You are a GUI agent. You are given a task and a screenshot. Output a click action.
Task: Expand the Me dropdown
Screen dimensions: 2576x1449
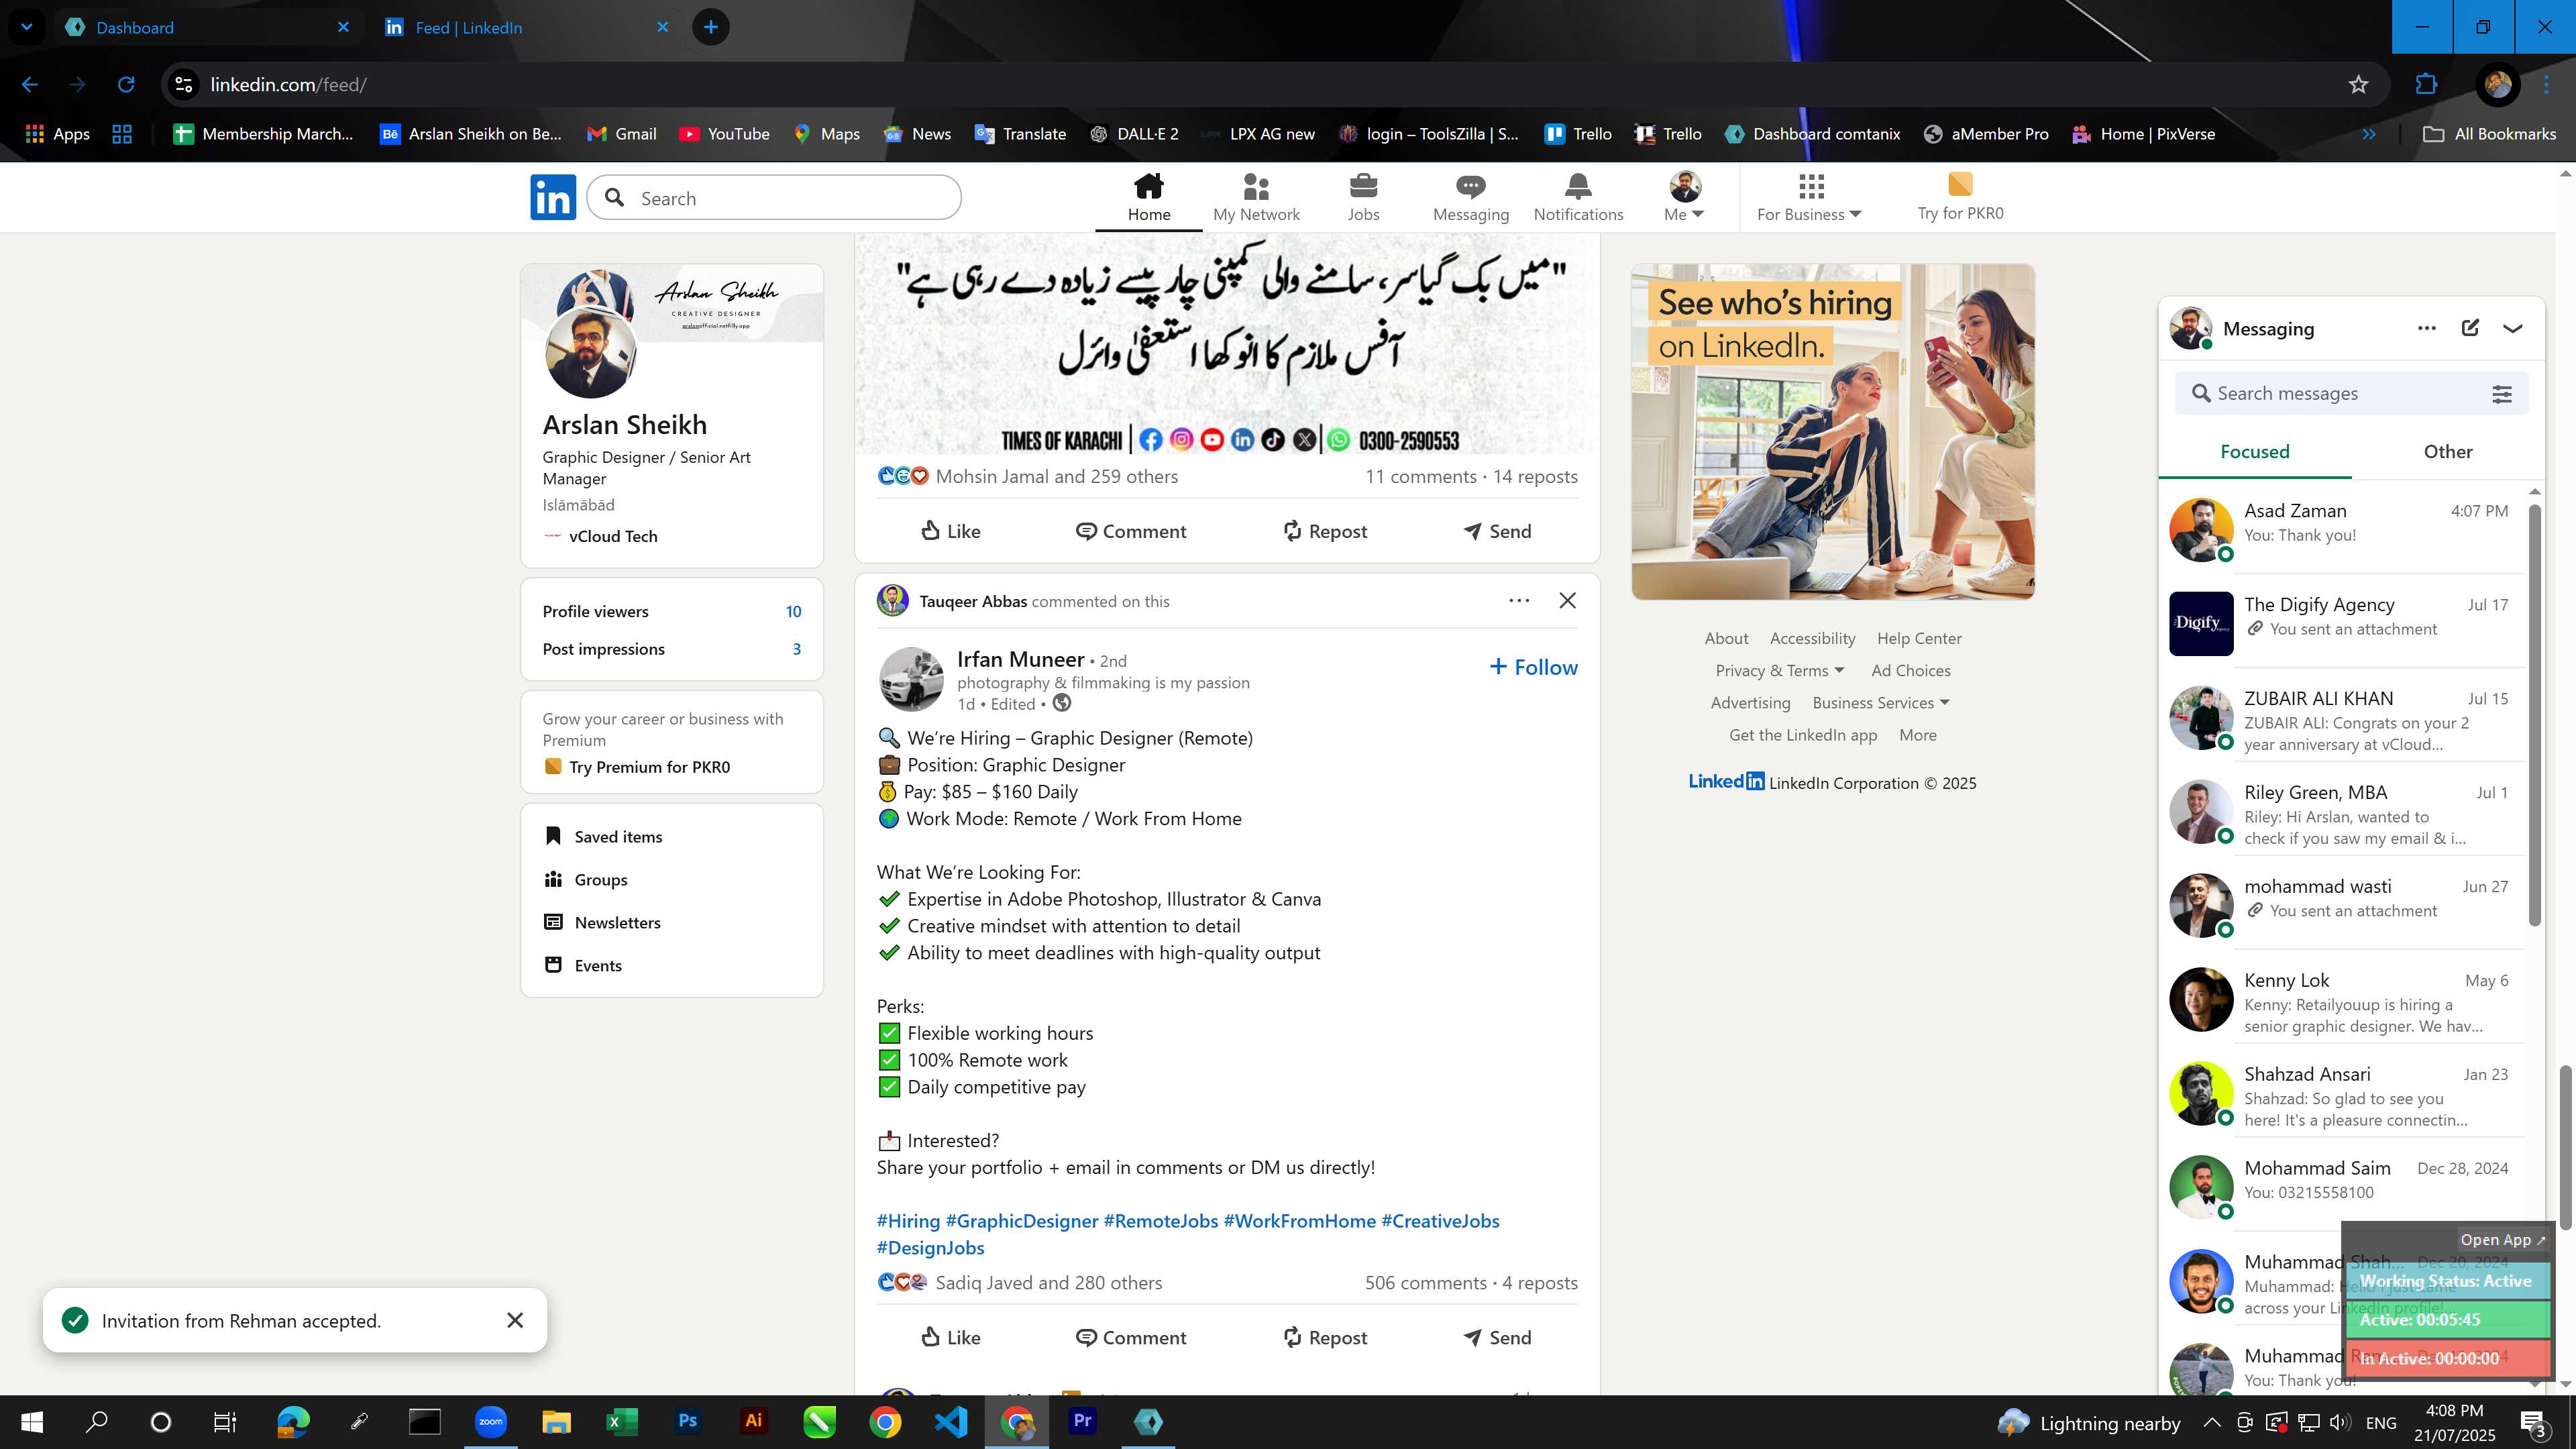pyautogui.click(x=1684, y=214)
